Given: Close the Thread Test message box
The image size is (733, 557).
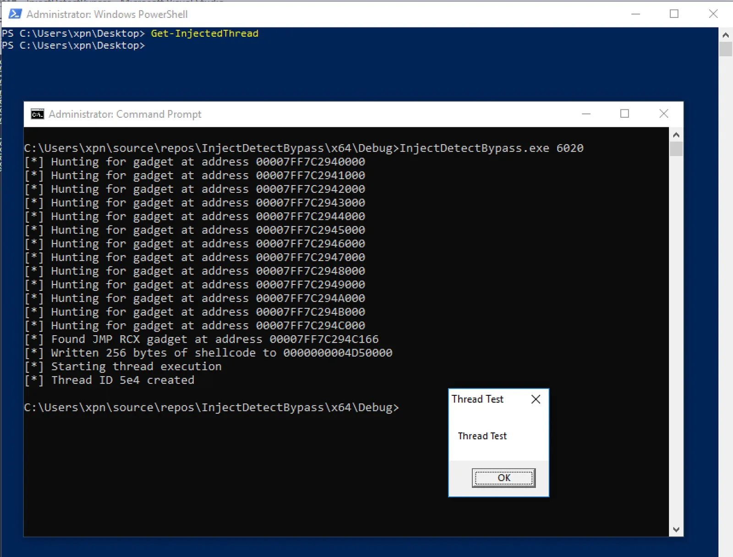Looking at the screenshot, I should (536, 399).
